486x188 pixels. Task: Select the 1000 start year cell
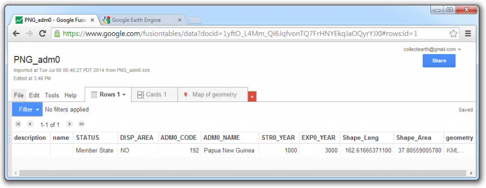[x=279, y=150]
